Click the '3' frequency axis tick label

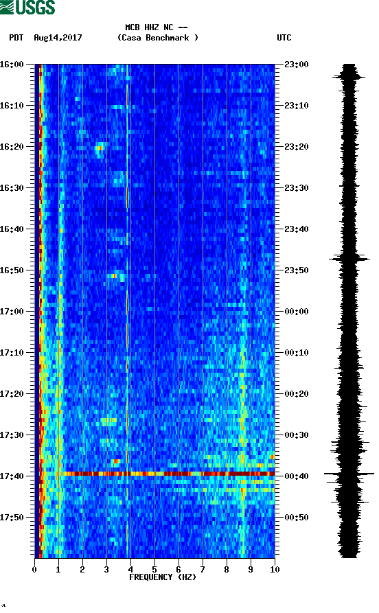106,570
